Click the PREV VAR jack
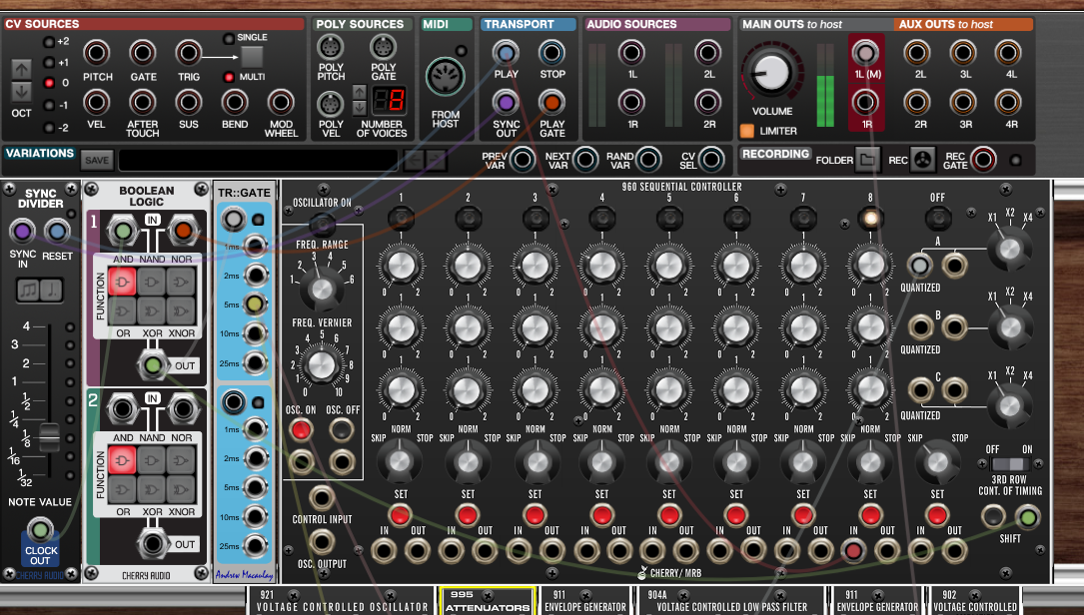This screenshot has width=1084, height=615. 523,160
